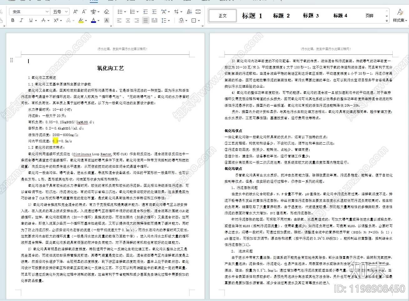This screenshot has height=301, width=409.
Task: Expand the borders dropdown arrow
Action: click(x=199, y=20)
